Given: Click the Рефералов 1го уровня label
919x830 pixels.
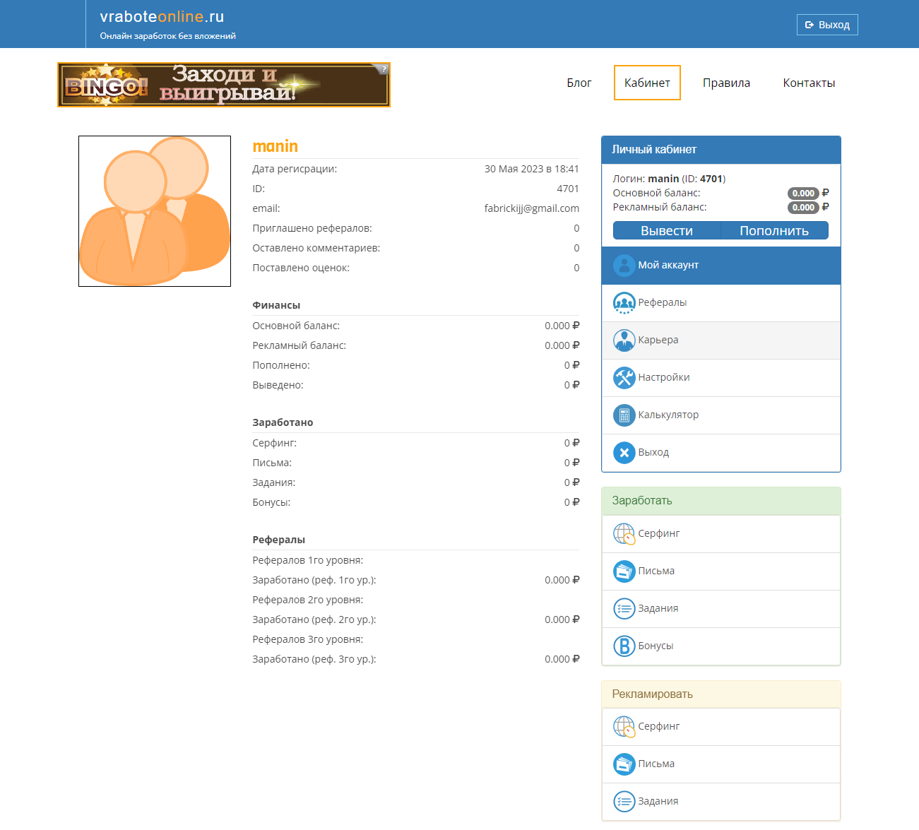Looking at the screenshot, I should point(308,560).
